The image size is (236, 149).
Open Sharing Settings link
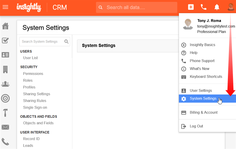pos(36,94)
